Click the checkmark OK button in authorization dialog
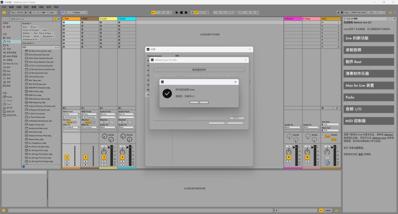Image resolution: width=398 pixels, height=214 pixels. 199,102
